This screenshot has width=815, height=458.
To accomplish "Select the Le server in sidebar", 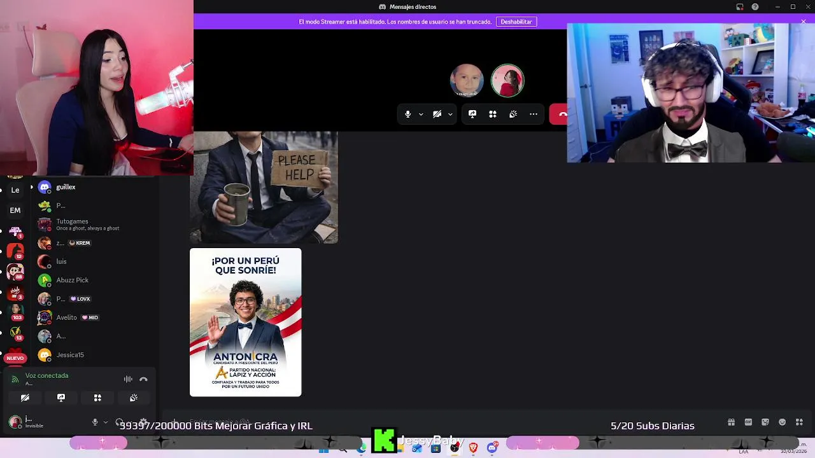I will pyautogui.click(x=15, y=190).
